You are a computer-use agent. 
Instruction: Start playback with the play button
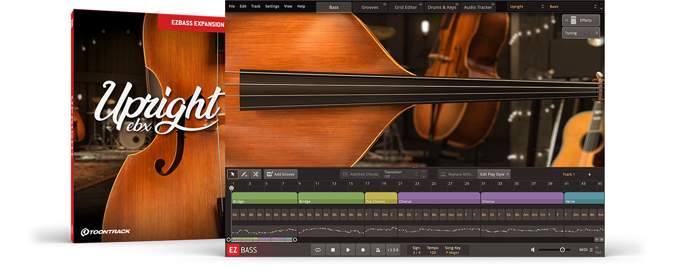pyautogui.click(x=348, y=250)
